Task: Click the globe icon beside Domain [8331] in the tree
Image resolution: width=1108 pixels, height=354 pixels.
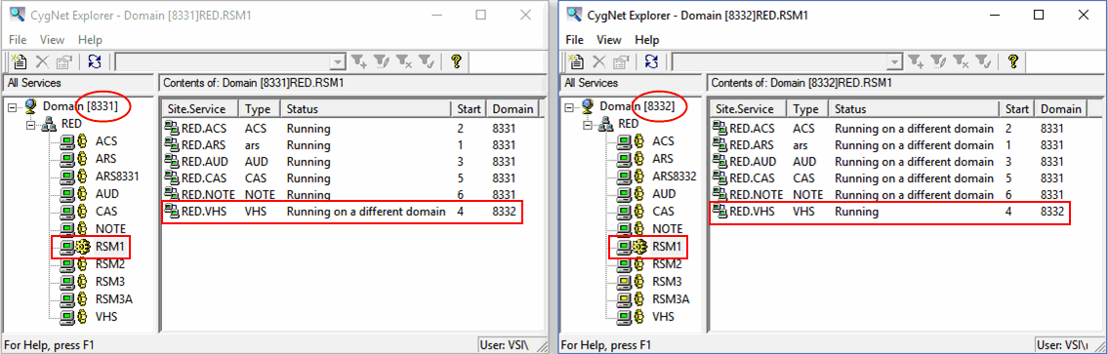Action: 30,106
